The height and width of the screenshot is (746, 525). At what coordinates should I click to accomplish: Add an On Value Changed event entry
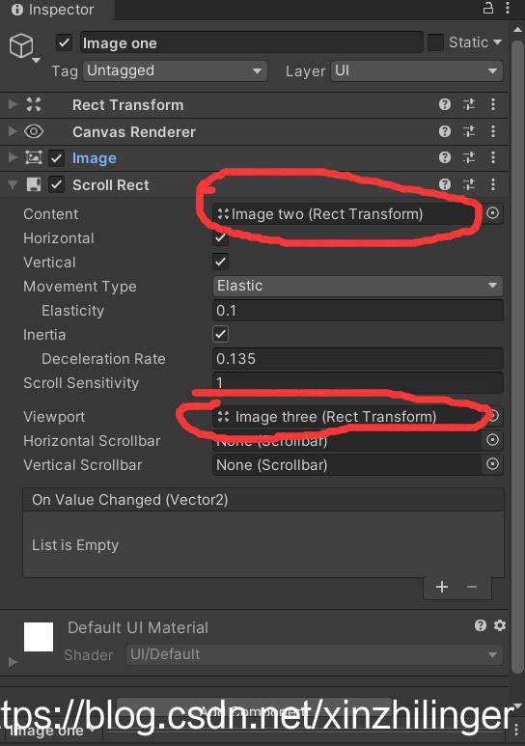pyautogui.click(x=442, y=587)
